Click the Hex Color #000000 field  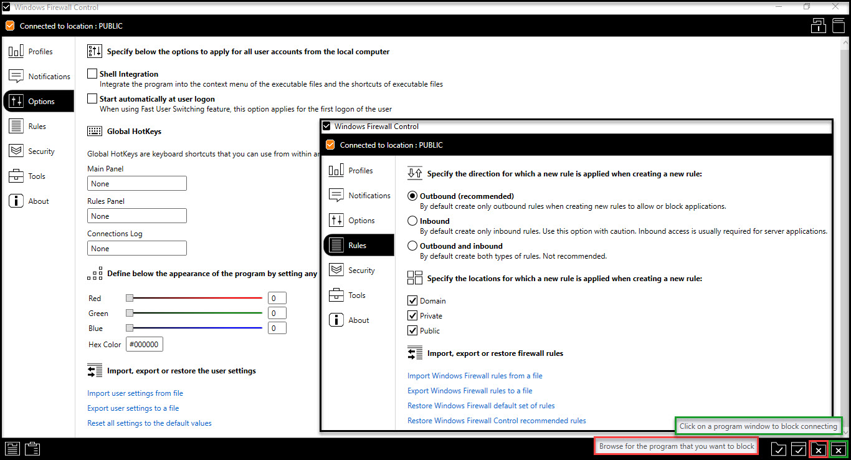(145, 344)
